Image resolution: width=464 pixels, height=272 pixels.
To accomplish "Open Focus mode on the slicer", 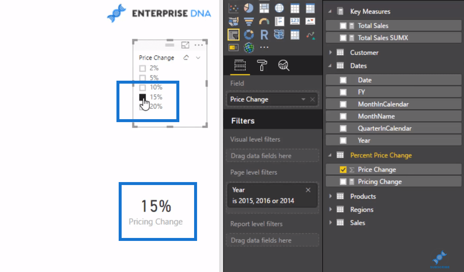I will tap(185, 45).
